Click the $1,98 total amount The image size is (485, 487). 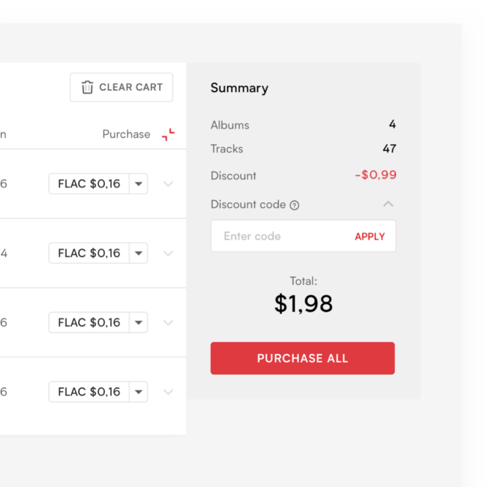pyautogui.click(x=303, y=303)
